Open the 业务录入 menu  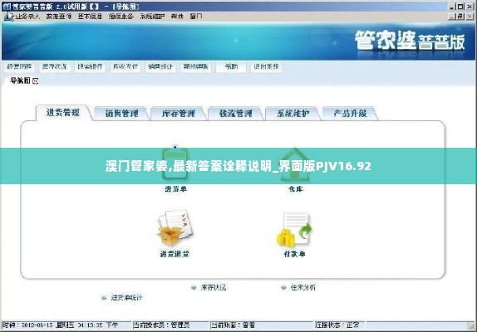pyautogui.click(x=27, y=17)
